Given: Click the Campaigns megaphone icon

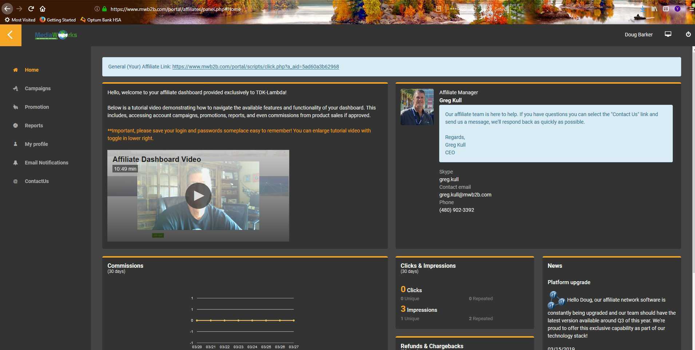Looking at the screenshot, I should 15,88.
